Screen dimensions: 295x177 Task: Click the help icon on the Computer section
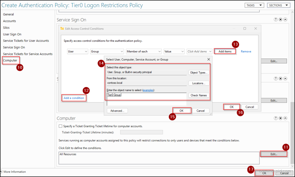(276, 118)
